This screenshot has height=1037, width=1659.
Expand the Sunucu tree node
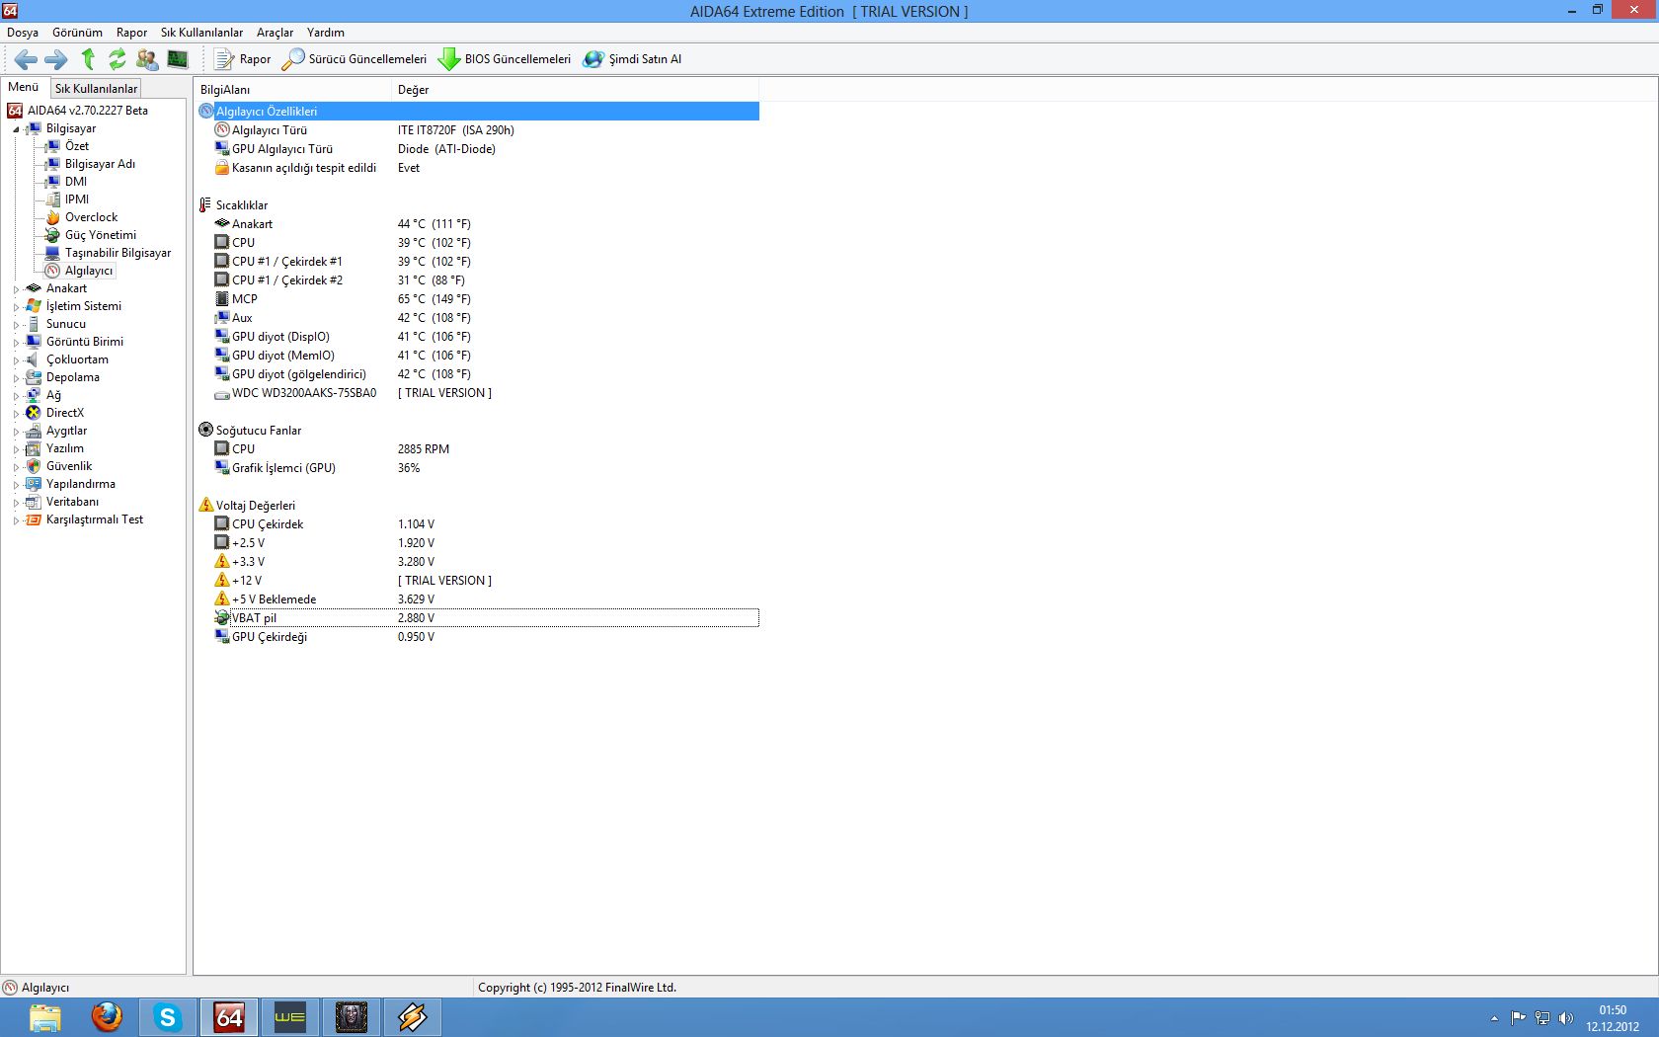(16, 325)
